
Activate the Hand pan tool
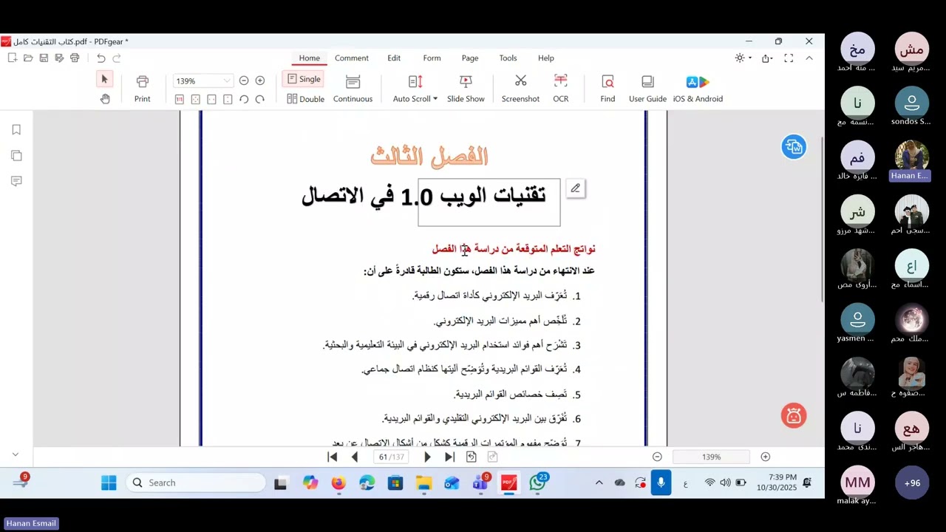[x=105, y=99]
